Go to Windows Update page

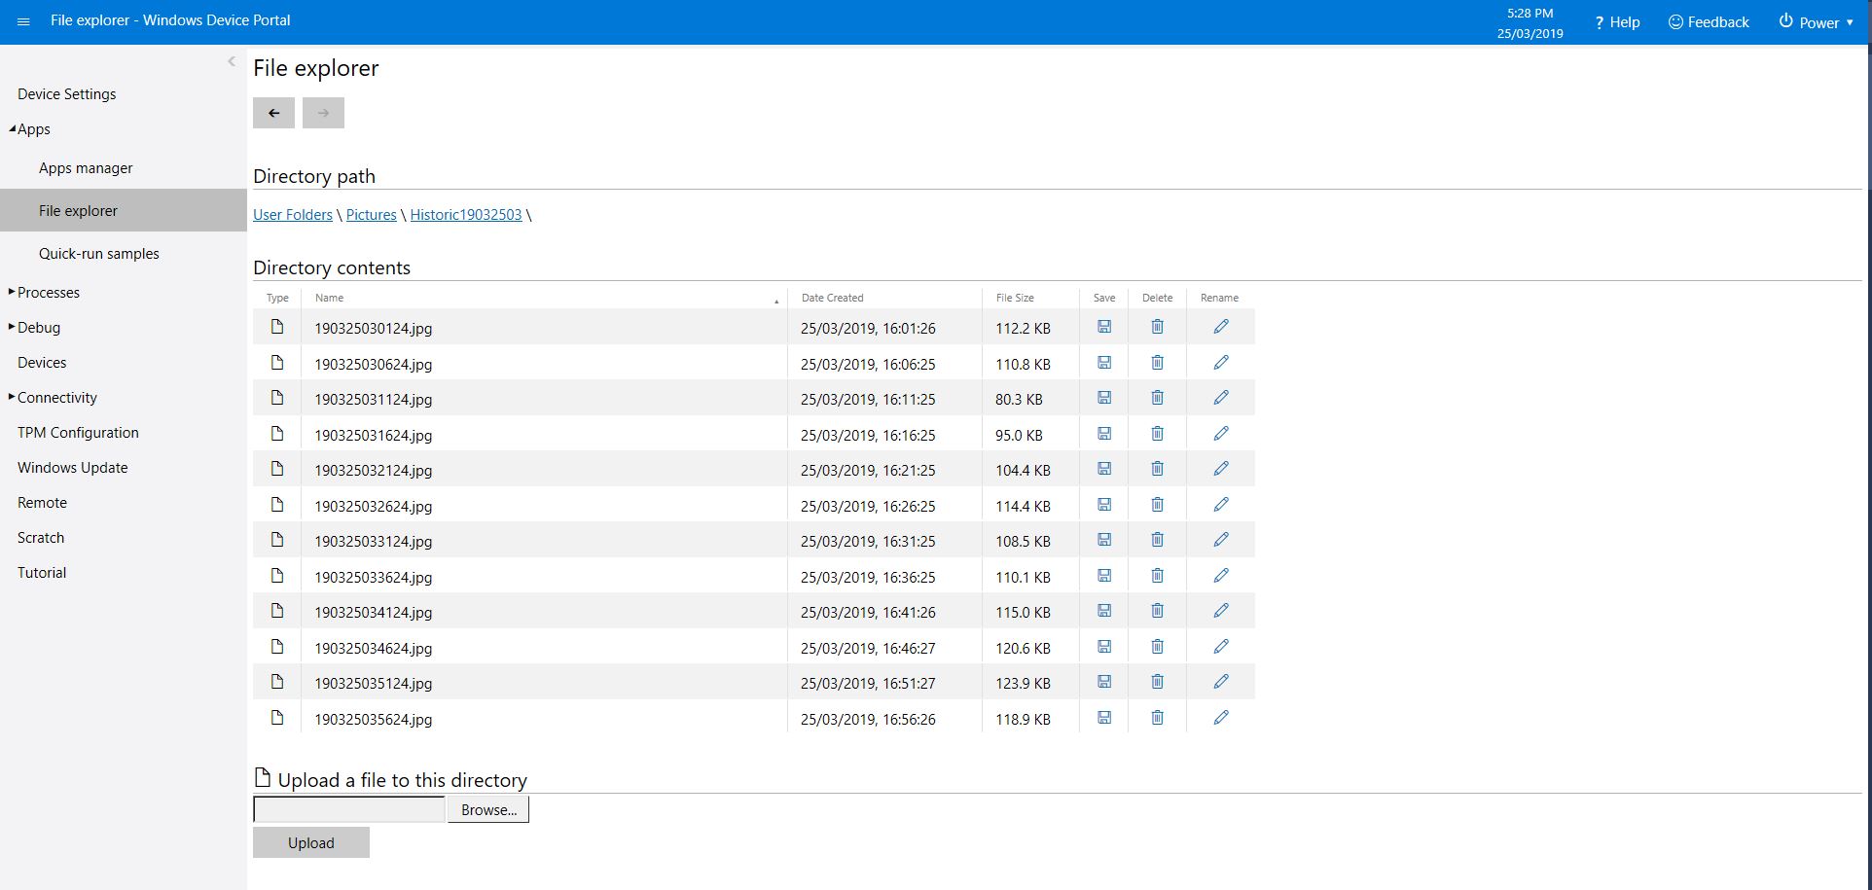(x=73, y=468)
